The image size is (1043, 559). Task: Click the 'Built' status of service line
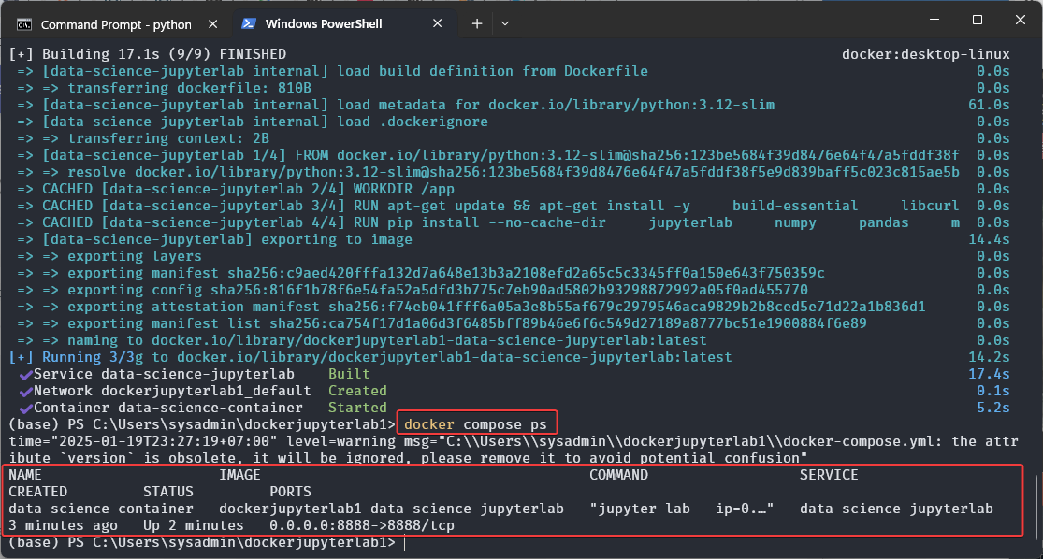(349, 374)
